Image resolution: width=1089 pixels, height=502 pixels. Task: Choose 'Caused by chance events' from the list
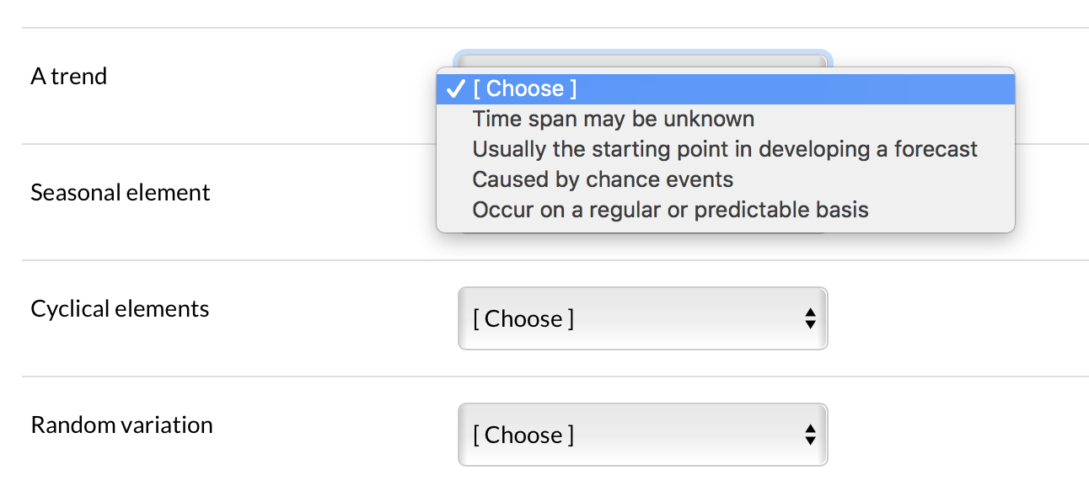point(603,179)
